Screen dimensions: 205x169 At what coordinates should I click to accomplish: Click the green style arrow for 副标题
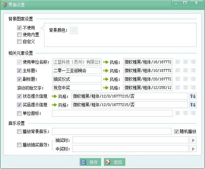pos(106,79)
